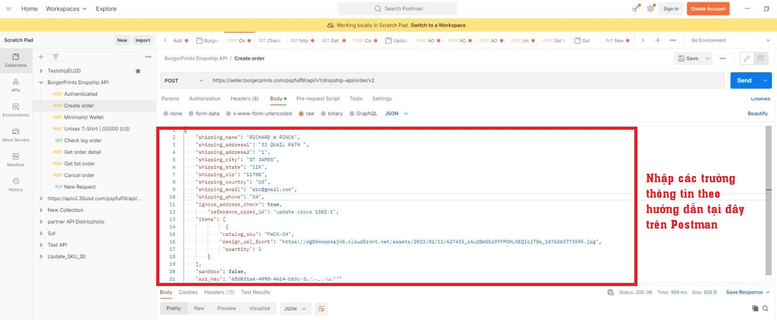Switch response view to Preview
The image size is (777, 320).
click(x=227, y=308)
